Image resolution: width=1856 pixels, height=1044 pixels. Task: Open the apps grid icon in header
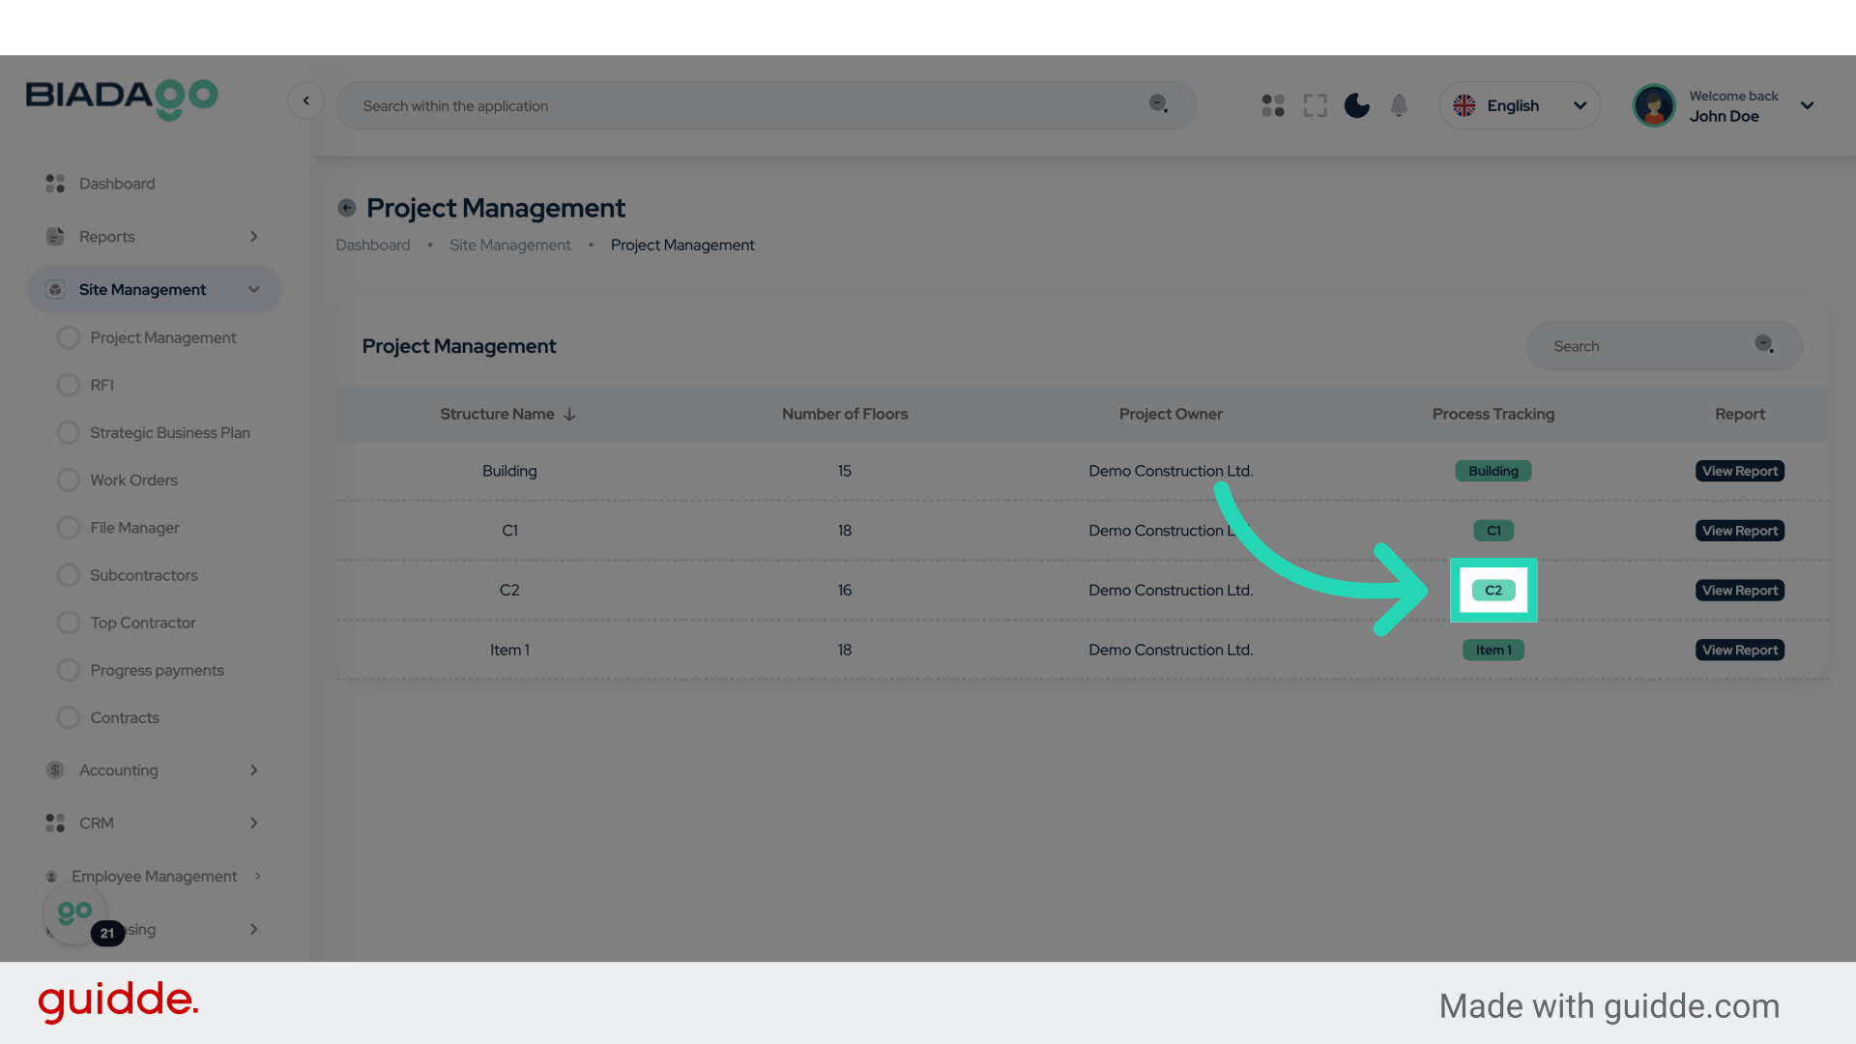1273,105
